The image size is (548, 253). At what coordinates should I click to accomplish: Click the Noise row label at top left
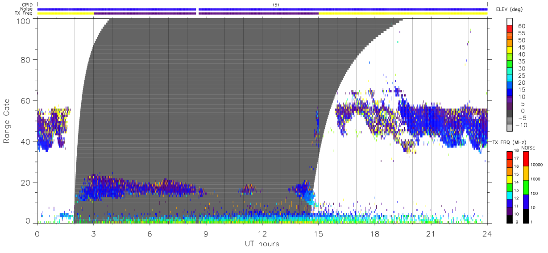pos(26,9)
